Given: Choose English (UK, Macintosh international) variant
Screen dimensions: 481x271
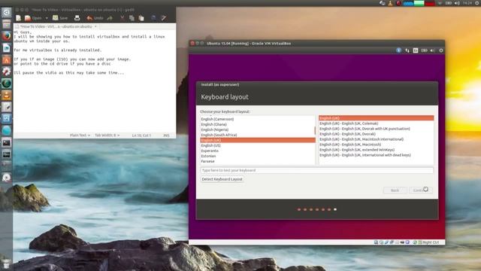Looking at the screenshot, I should pyautogui.click(x=376, y=139).
